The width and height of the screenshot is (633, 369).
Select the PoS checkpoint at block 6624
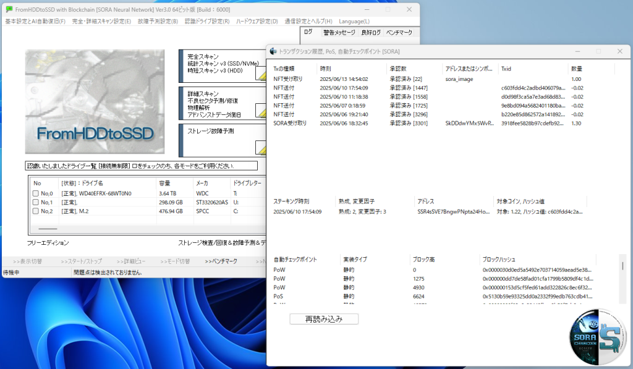(433, 296)
